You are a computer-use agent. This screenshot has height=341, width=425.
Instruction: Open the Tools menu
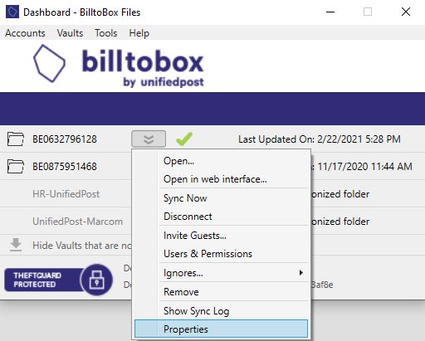click(x=106, y=33)
